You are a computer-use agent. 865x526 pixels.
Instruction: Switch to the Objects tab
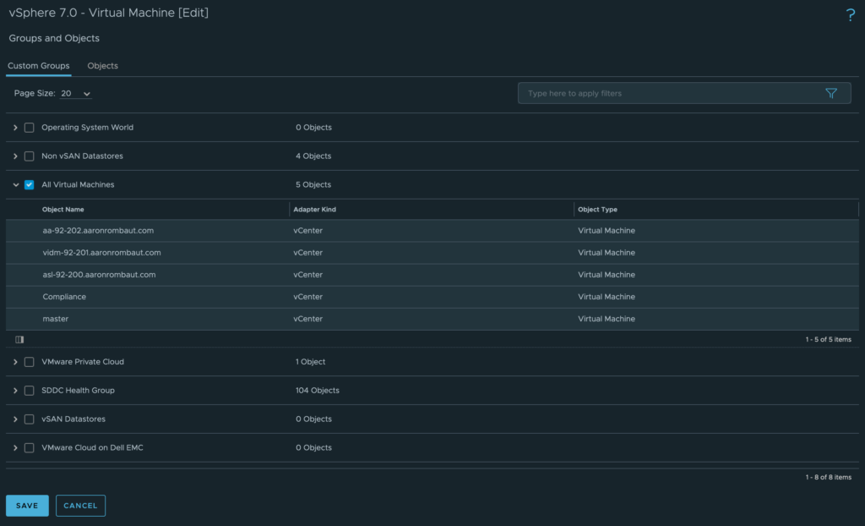102,66
